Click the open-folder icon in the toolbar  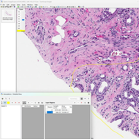(x=1, y=7)
